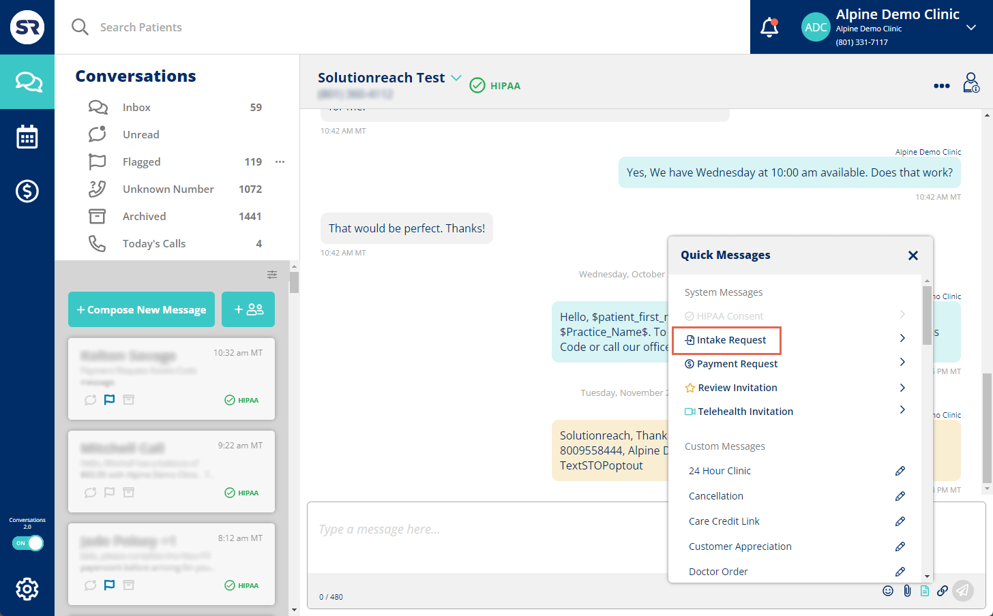Edit the Cancellation custom message
This screenshot has width=993, height=616.
(x=900, y=495)
